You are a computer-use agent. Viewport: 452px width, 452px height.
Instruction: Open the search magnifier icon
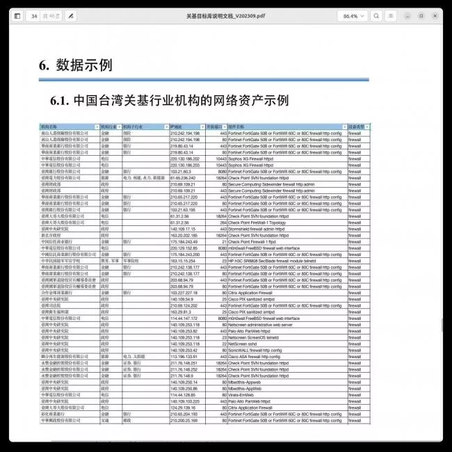coord(376,15)
